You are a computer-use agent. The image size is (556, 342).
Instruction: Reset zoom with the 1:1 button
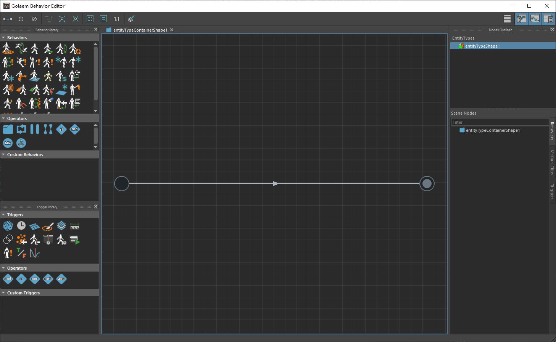click(116, 19)
